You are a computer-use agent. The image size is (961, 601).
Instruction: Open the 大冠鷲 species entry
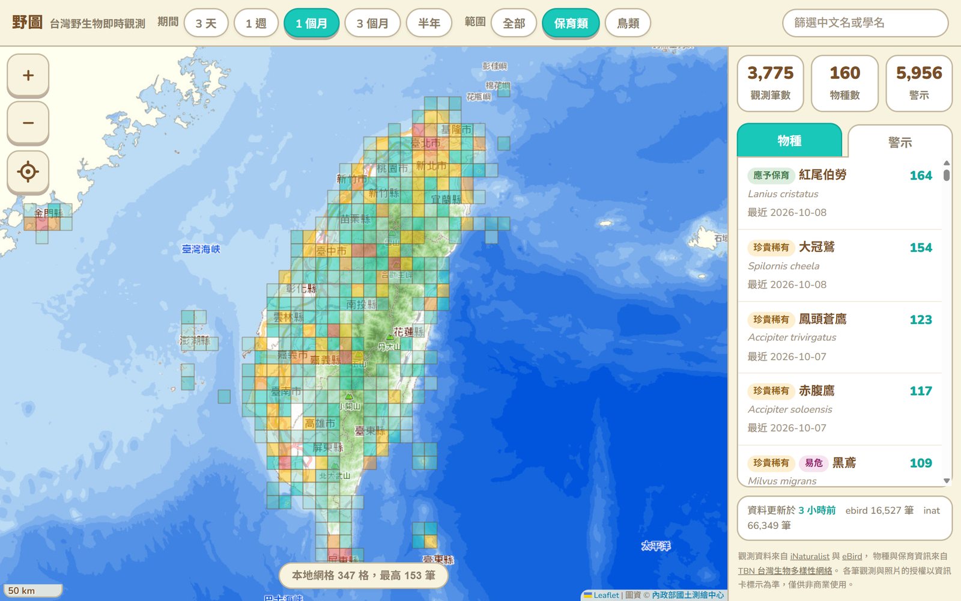coord(840,266)
